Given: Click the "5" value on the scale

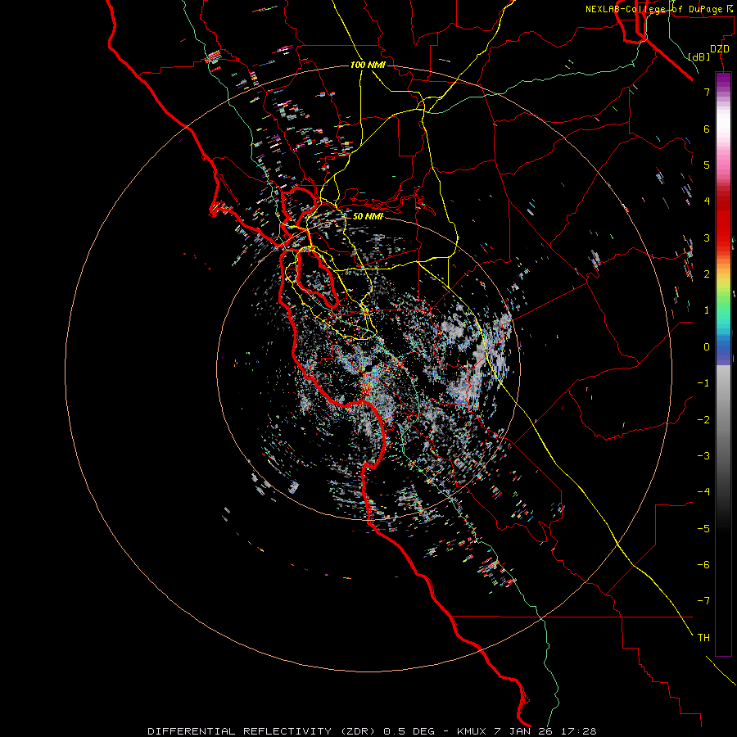Looking at the screenshot, I should pos(707,165).
